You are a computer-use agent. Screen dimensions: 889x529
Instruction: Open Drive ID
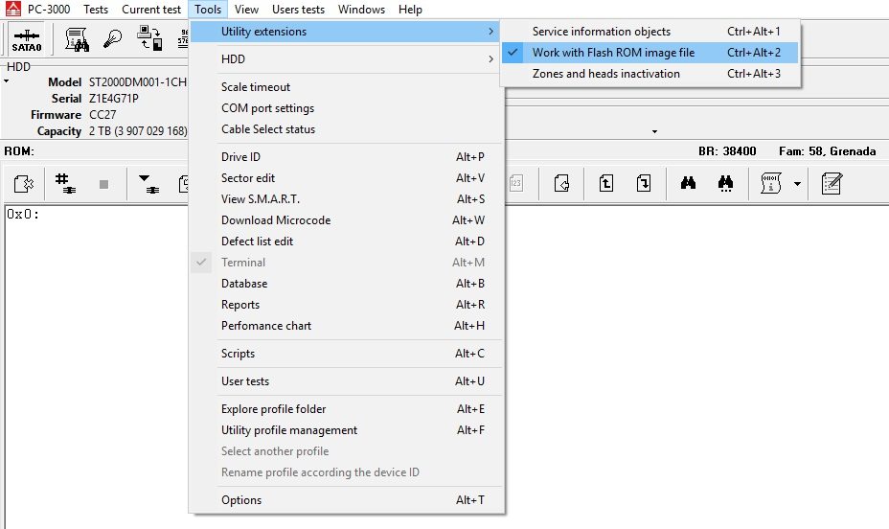click(x=347, y=157)
